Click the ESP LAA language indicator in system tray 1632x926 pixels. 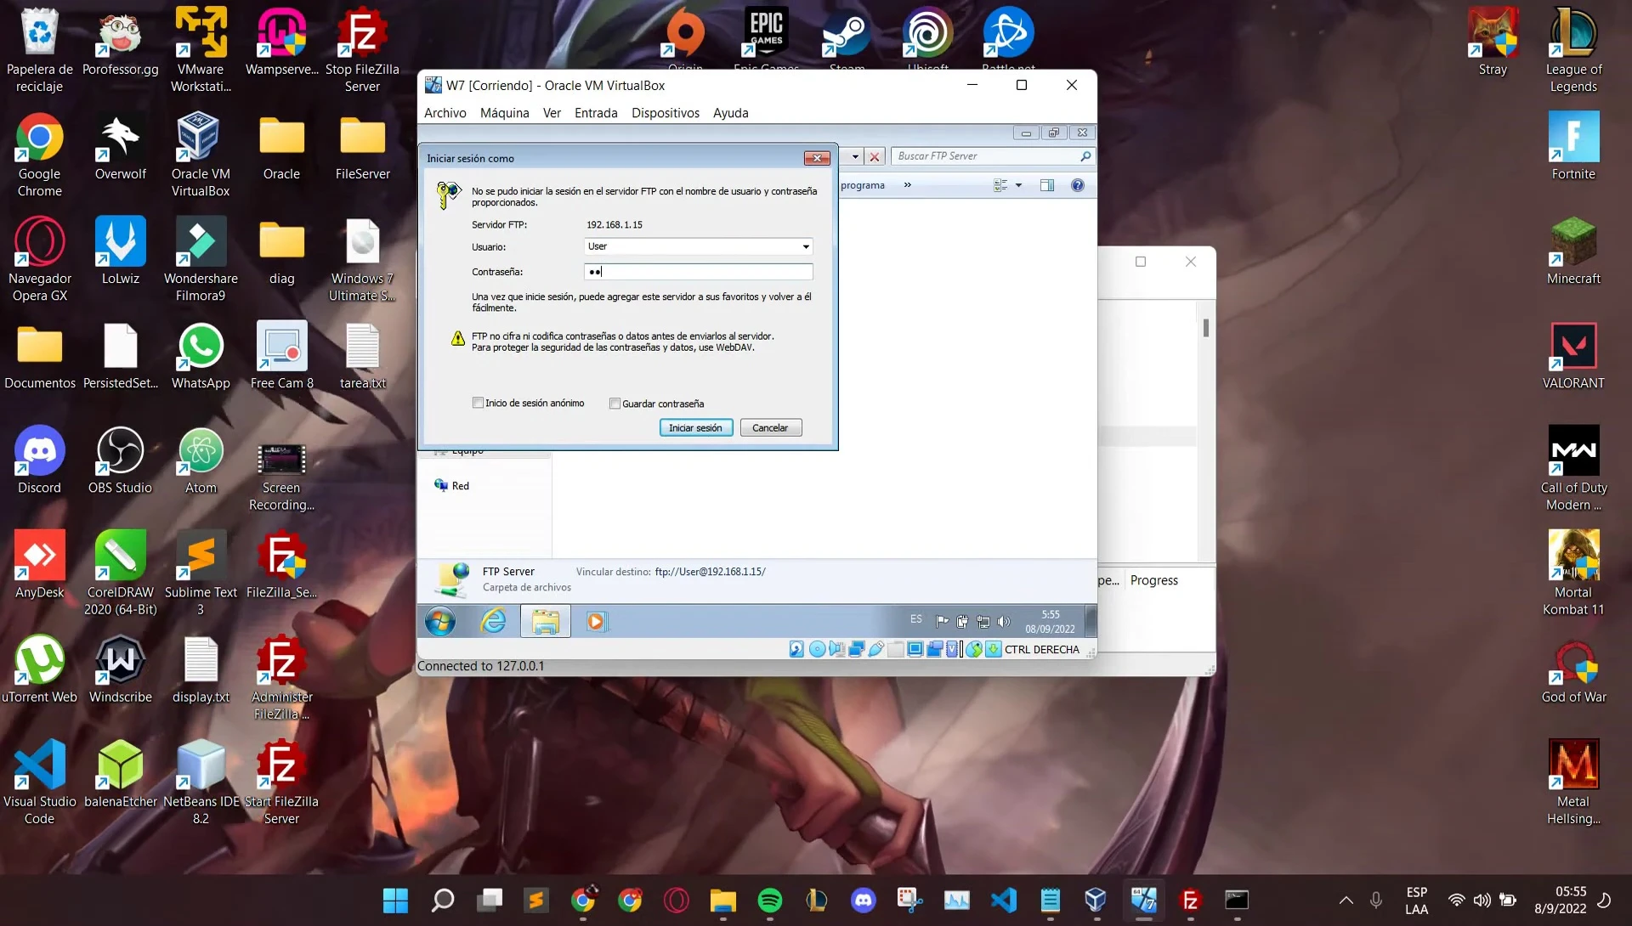tap(1416, 901)
